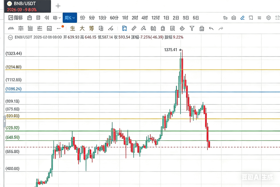Switch to the 2日 timeframe
The height and width of the screenshot is (187, 280).
pyautogui.click(x=176, y=18)
